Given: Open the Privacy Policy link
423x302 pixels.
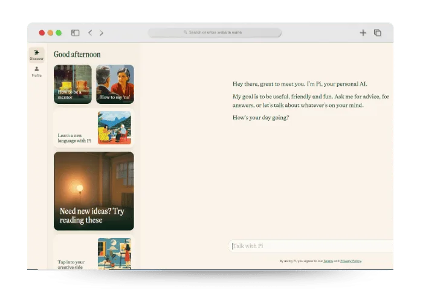Looking at the screenshot, I should coord(350,261).
